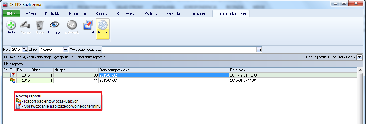366x124 pixels.
Task: Click the report icon in row 409
Action: 13,75
